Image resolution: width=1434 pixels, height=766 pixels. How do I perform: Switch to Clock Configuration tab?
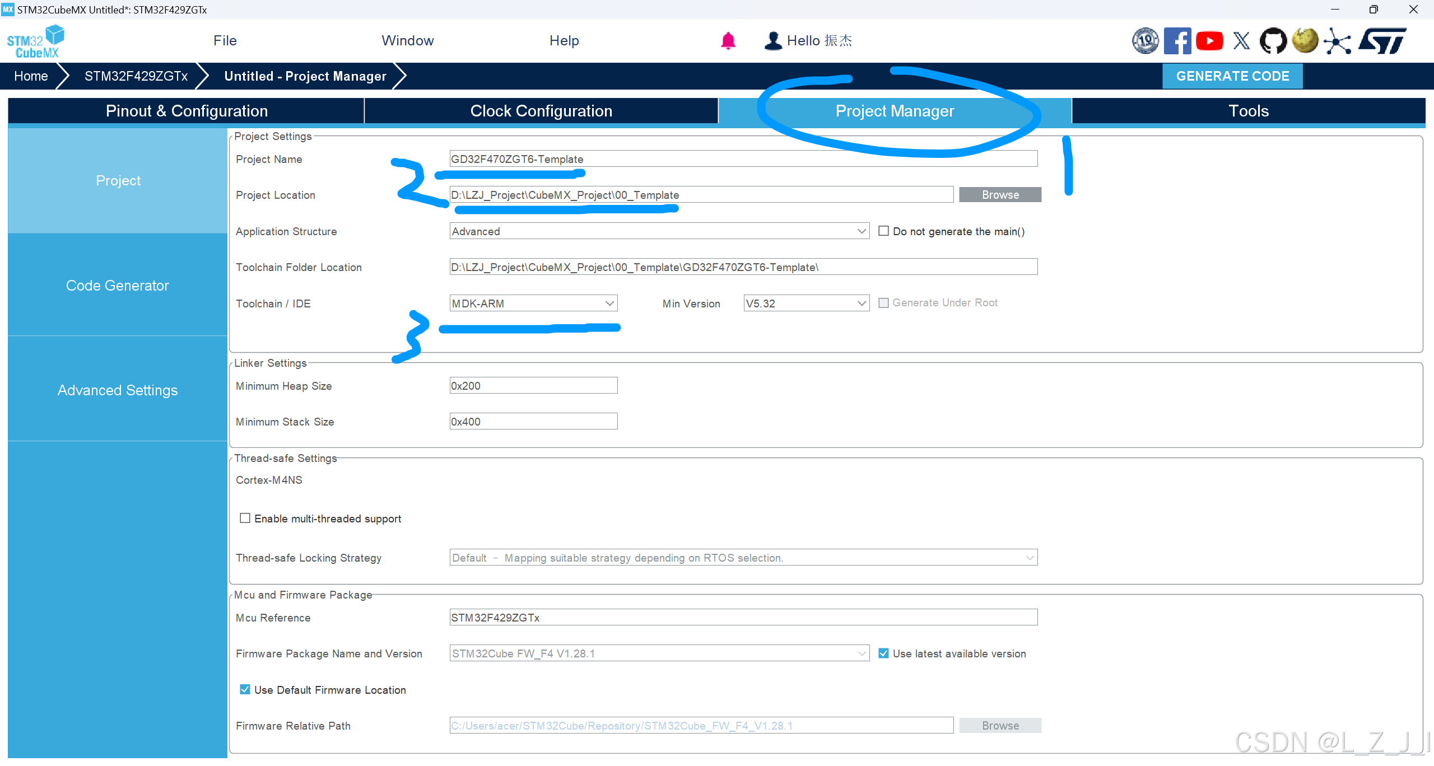click(x=541, y=111)
